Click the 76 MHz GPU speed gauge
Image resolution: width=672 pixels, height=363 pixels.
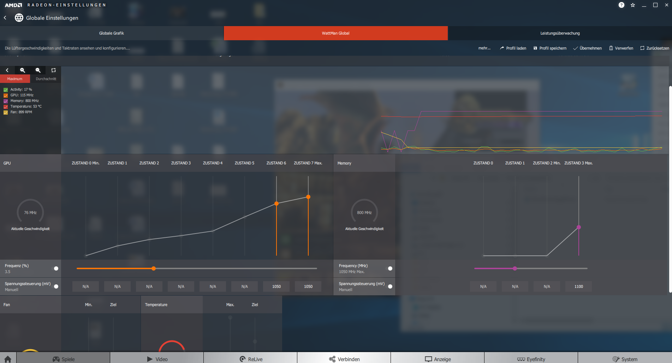pos(30,212)
